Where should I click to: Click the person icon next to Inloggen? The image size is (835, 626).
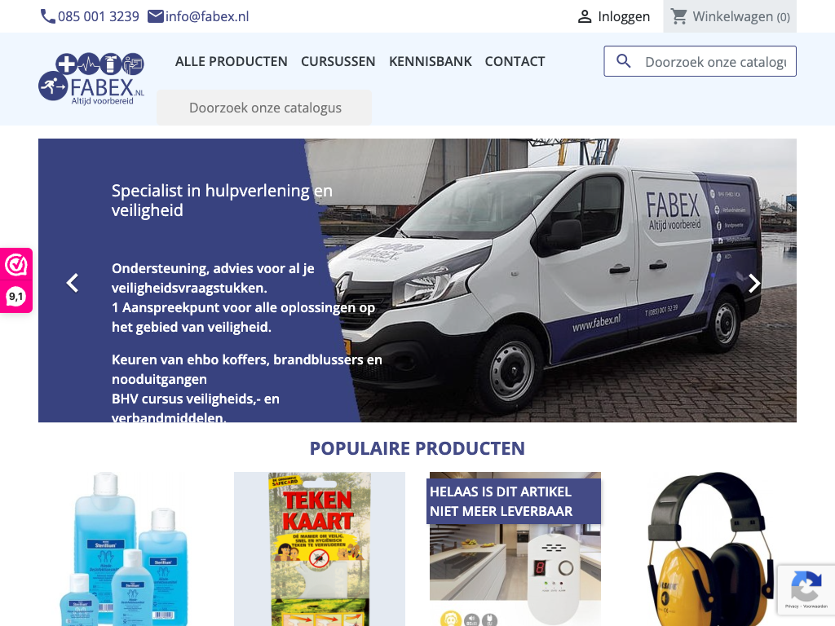(x=584, y=16)
